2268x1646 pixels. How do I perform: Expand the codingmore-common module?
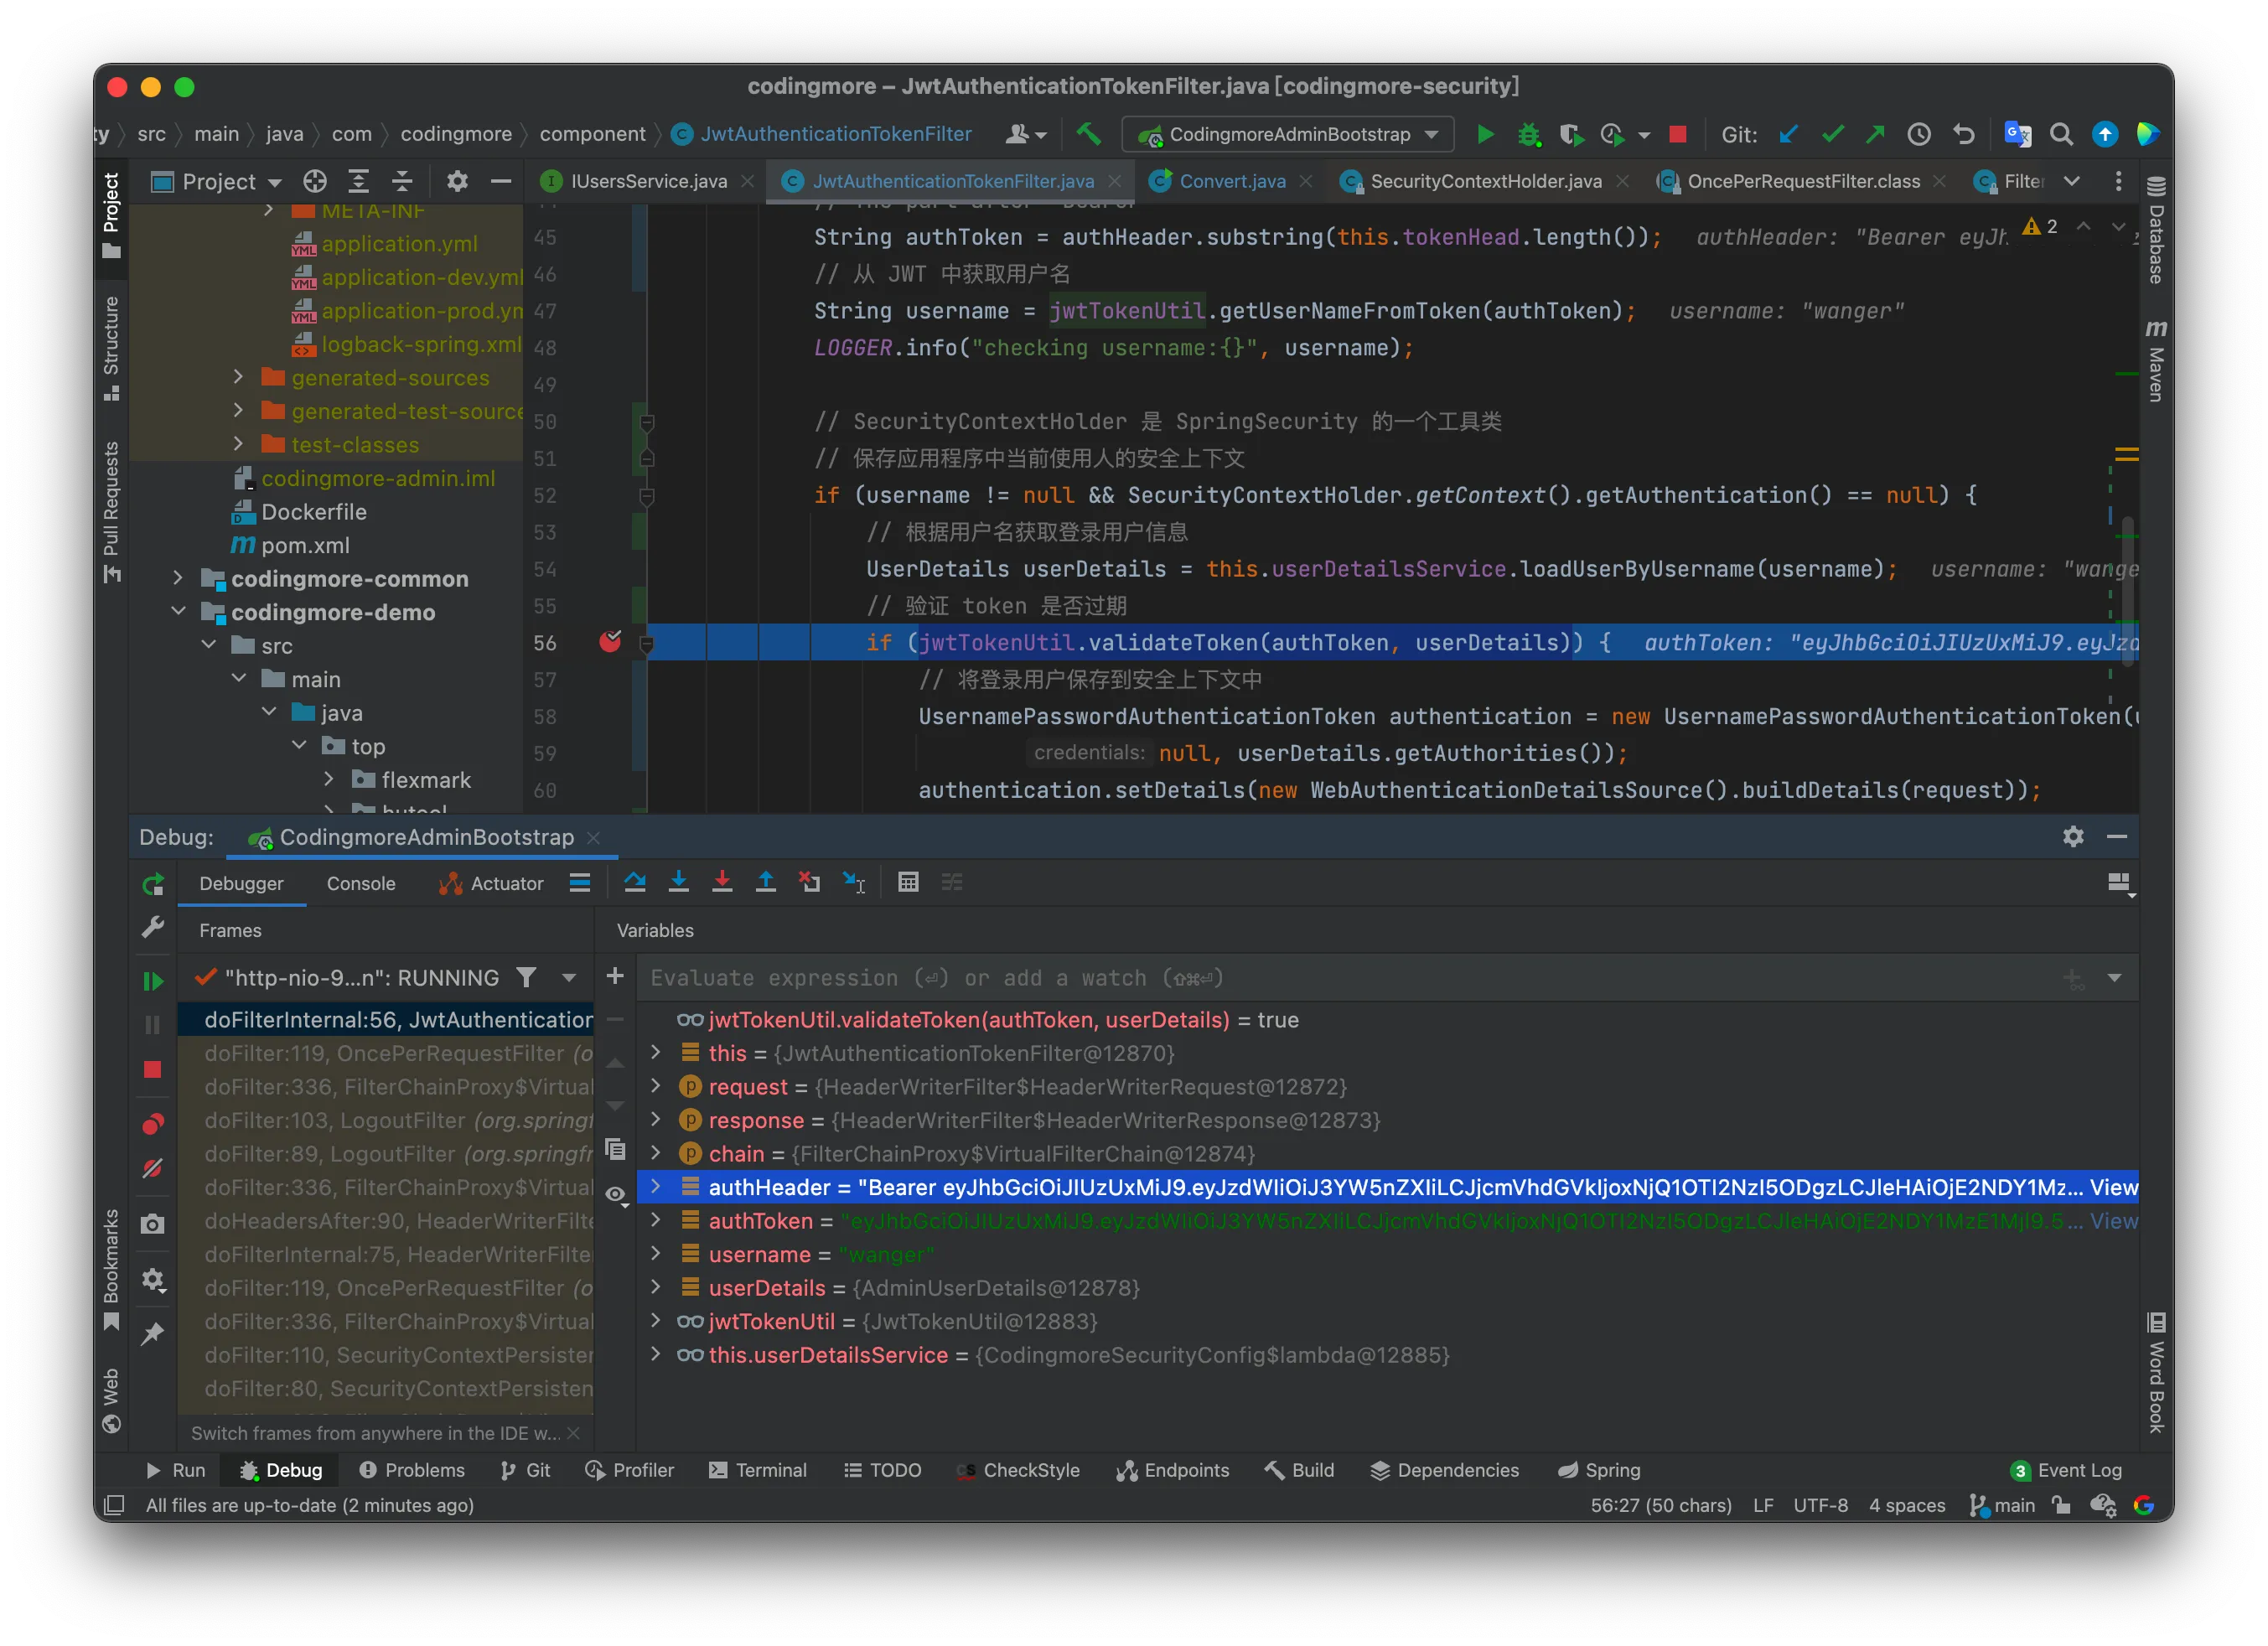[178, 578]
